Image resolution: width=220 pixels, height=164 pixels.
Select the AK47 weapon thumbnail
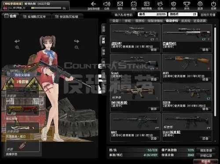[x=187, y=63]
